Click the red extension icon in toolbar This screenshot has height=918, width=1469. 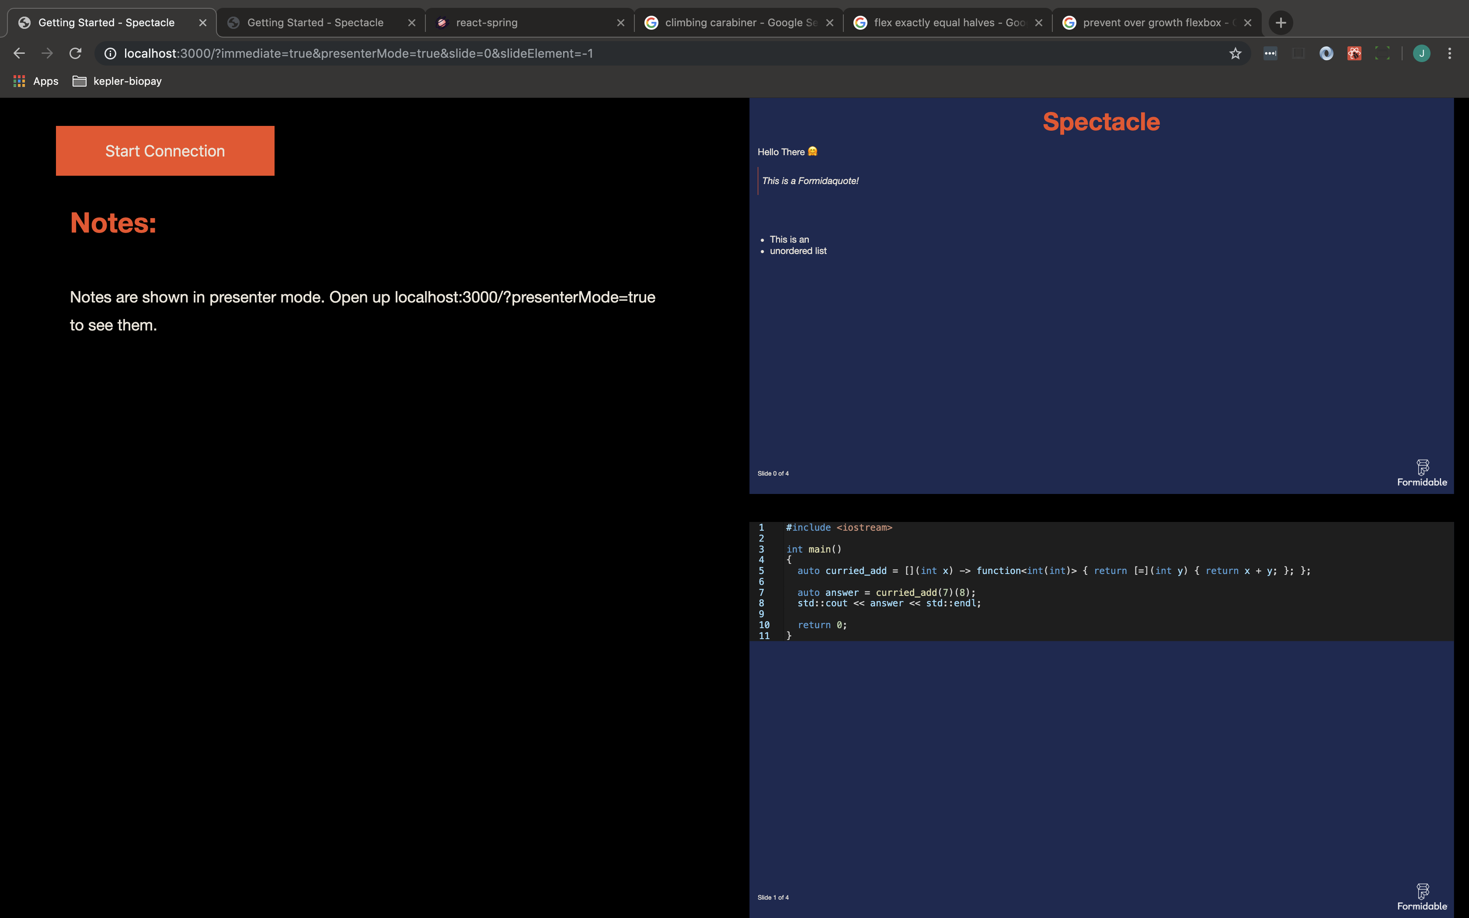pyautogui.click(x=1354, y=53)
